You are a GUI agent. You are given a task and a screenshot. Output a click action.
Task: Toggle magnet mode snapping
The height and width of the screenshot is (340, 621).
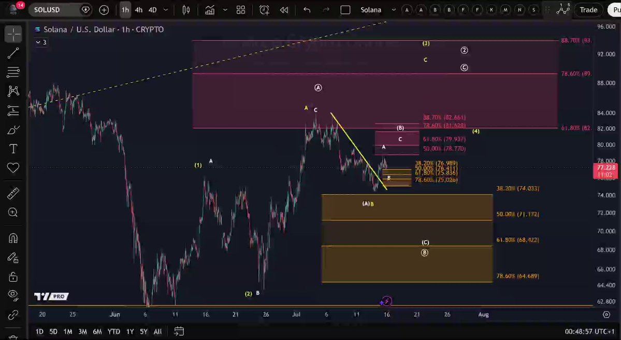[x=13, y=238]
